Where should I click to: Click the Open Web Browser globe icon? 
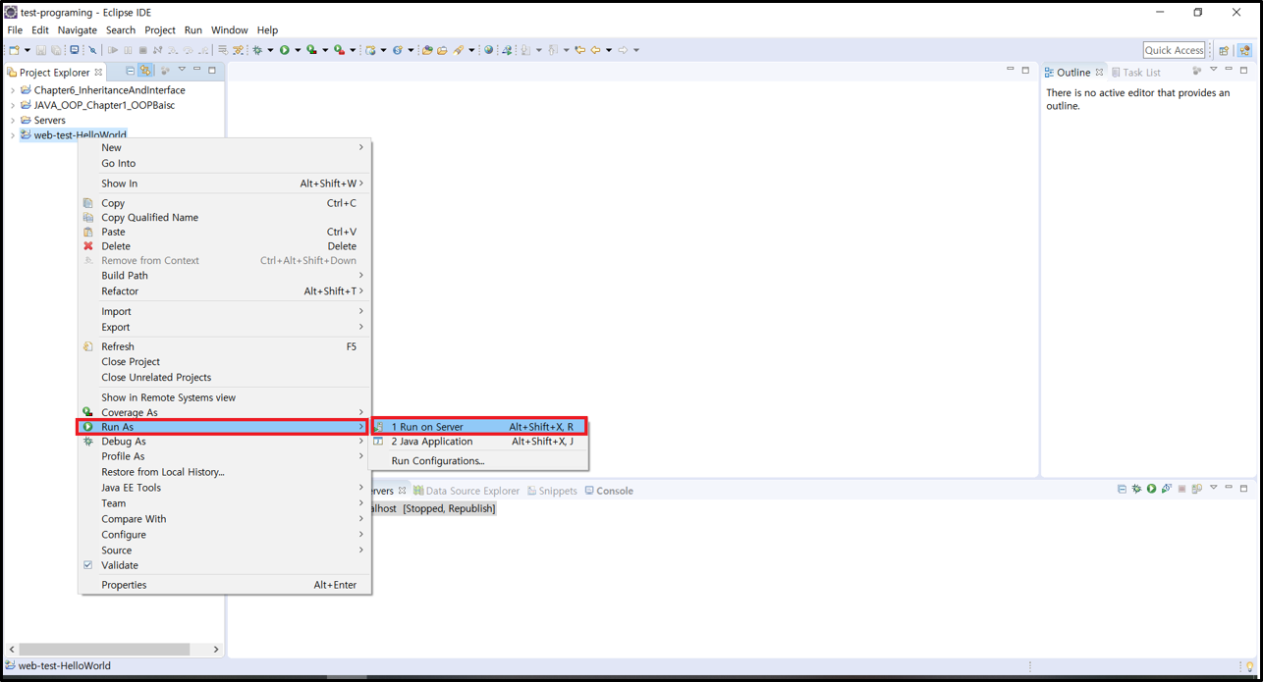click(488, 50)
